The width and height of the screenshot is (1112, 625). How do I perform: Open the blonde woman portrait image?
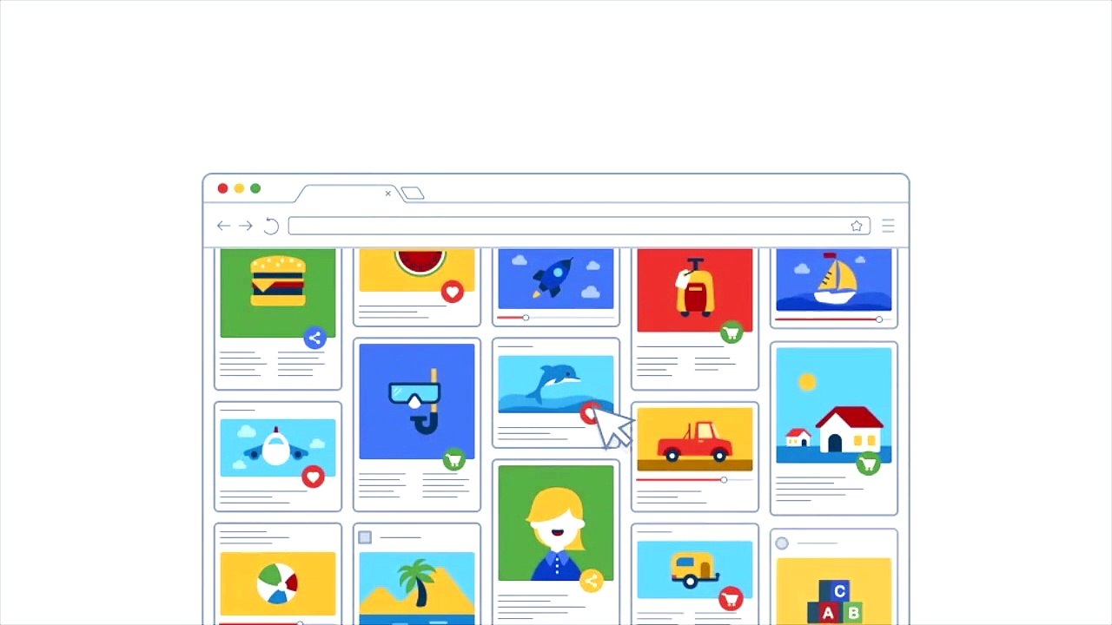(556, 523)
